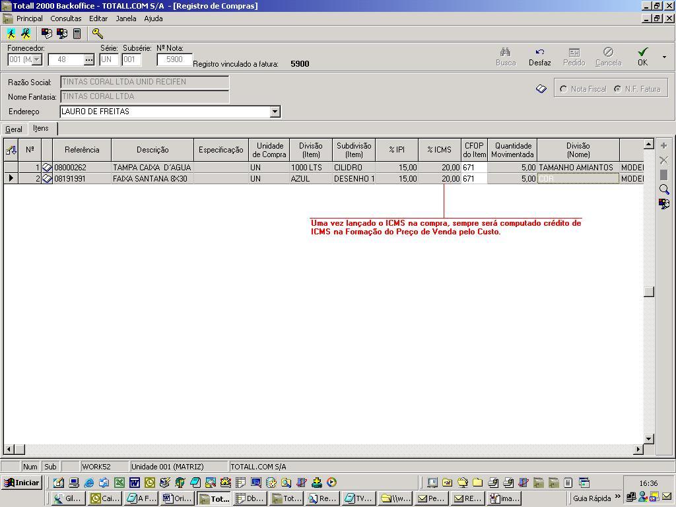Click the Nº Nota input field
Screen dimensions: 676x507
174,59
